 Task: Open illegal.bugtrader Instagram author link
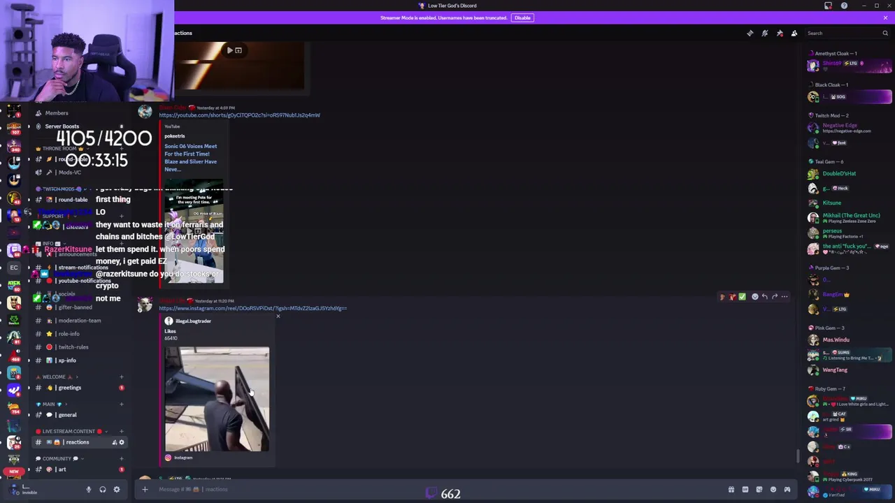(193, 321)
